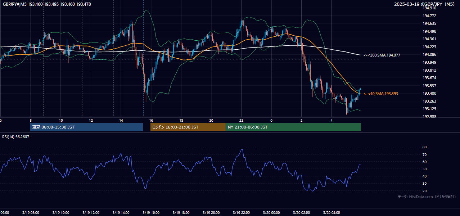Click price axis value 194.086
460x216 pixels.
(x=429, y=54)
